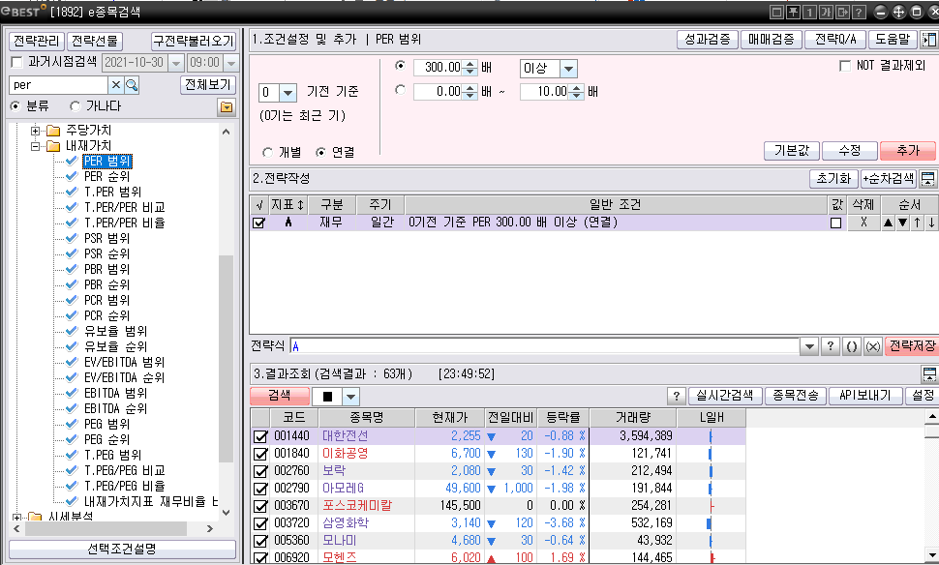Select PSR 범위 in the tree
The height and width of the screenshot is (565, 939).
coord(106,238)
